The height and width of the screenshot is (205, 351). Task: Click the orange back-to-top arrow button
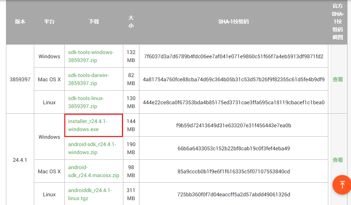point(342,185)
